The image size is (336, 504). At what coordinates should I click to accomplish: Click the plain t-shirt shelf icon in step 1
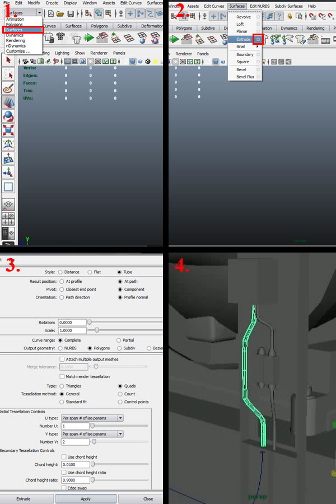[76, 39]
